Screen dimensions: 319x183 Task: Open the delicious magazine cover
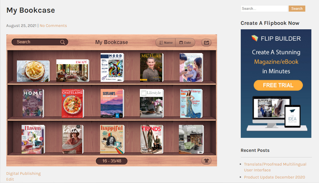coord(33,71)
